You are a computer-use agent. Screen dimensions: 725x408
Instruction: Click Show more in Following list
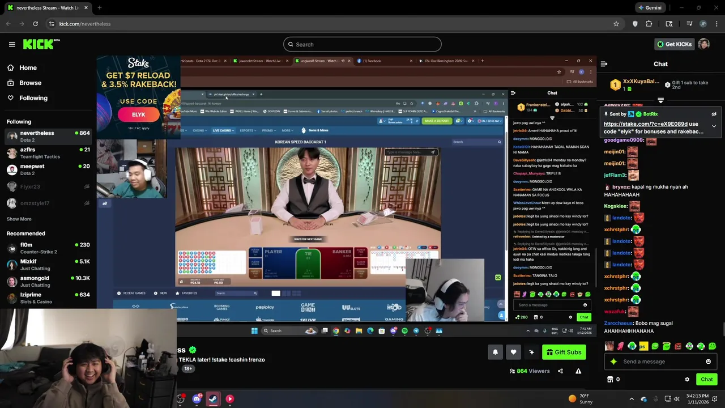click(x=19, y=219)
